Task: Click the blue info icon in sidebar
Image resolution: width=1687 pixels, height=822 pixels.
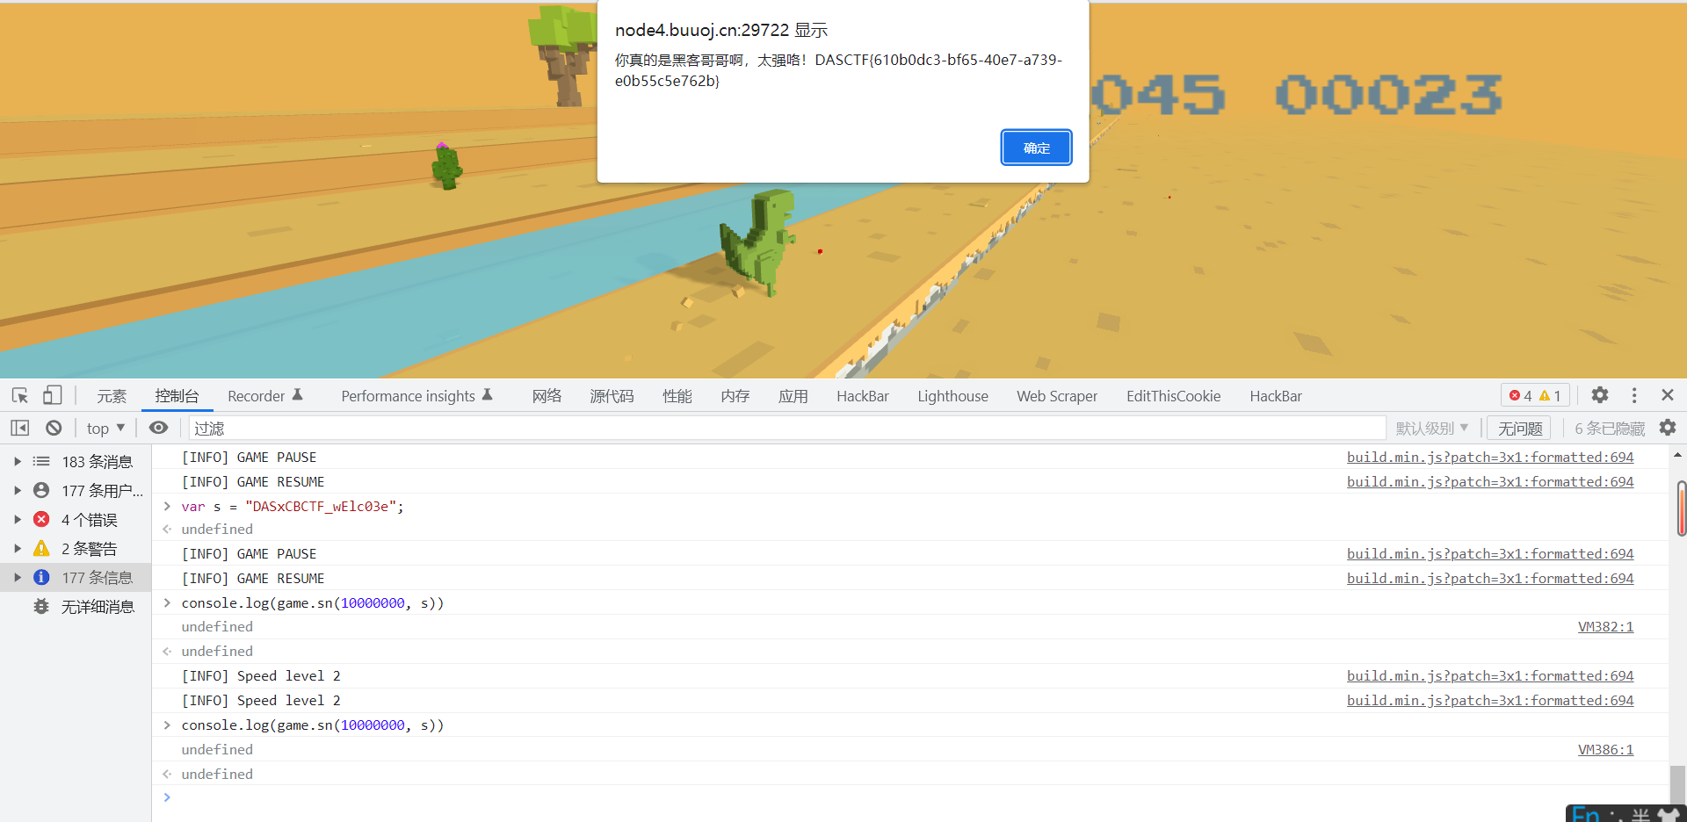Action: [x=41, y=577]
